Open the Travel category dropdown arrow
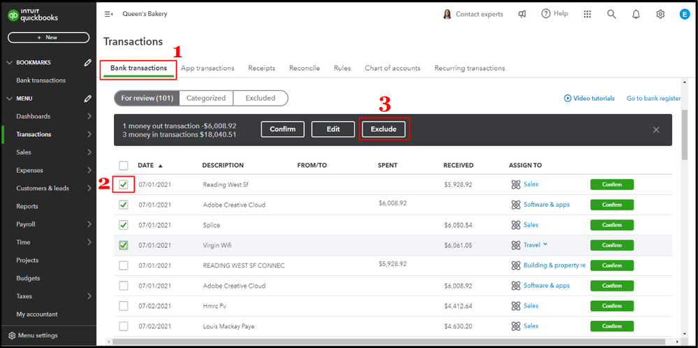 [545, 245]
